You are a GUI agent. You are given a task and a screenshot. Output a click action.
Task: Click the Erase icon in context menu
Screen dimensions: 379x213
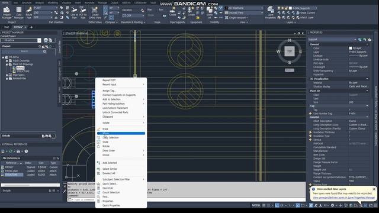(x=99, y=129)
